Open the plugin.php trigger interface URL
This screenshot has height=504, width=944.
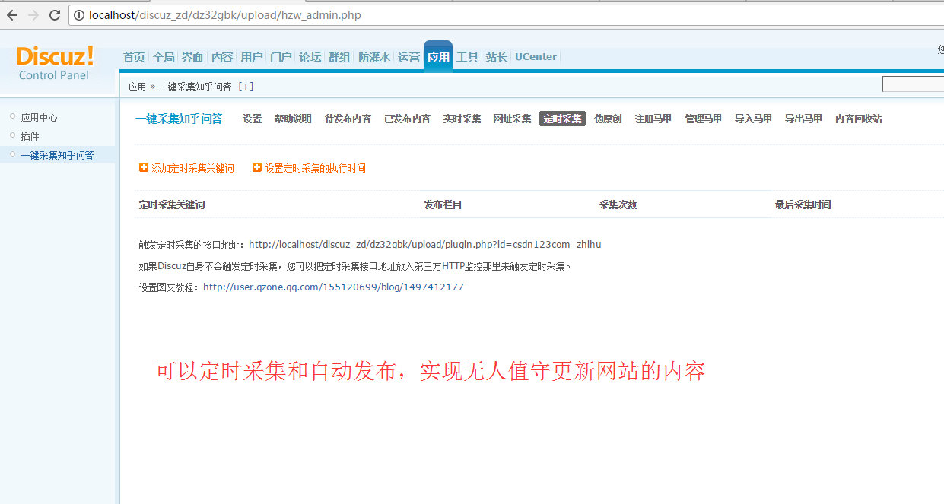(x=425, y=245)
